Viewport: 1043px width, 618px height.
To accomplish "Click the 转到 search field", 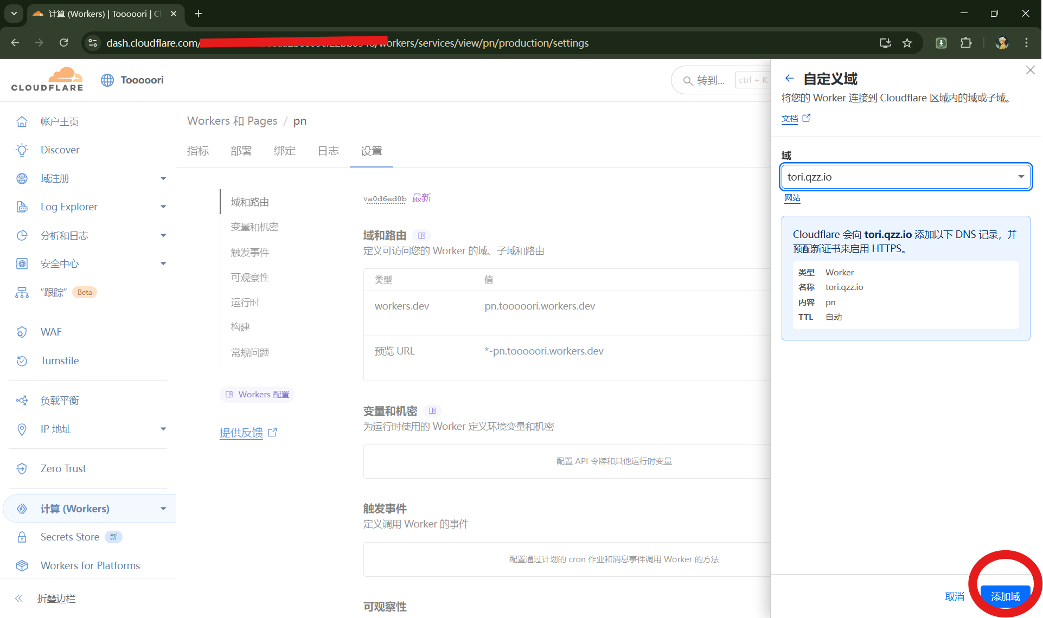I will coord(711,80).
